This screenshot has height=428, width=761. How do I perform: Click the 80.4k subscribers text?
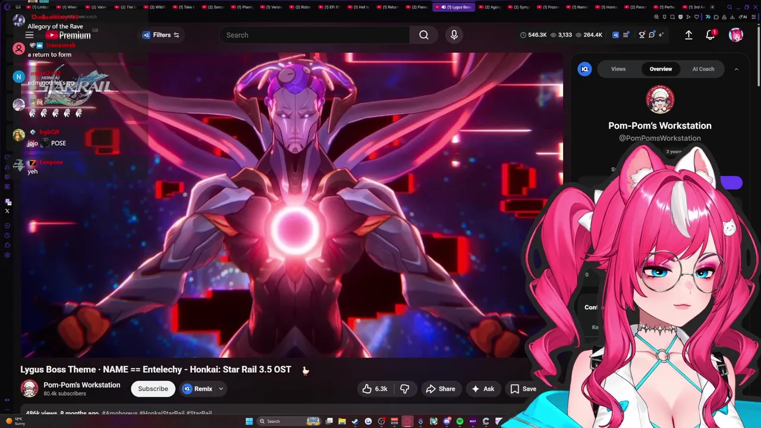coord(65,394)
